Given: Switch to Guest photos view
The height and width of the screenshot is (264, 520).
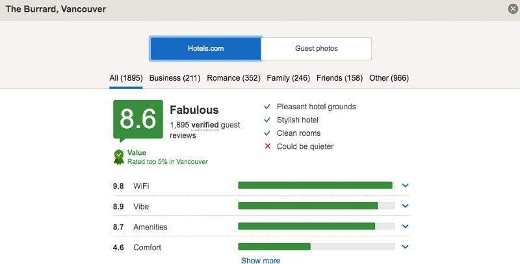Looking at the screenshot, I should pos(317,48).
